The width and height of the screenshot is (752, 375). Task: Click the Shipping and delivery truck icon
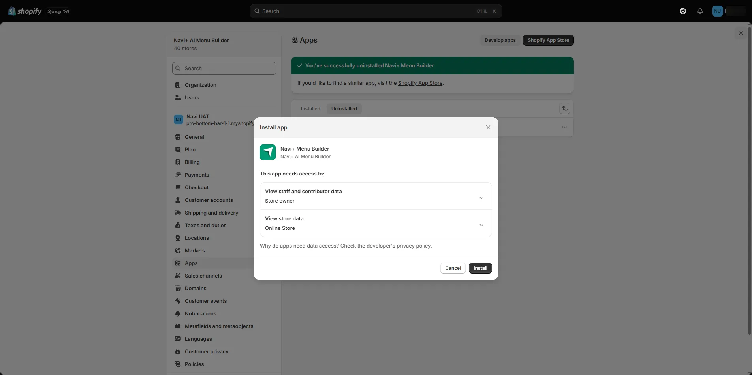tap(178, 213)
